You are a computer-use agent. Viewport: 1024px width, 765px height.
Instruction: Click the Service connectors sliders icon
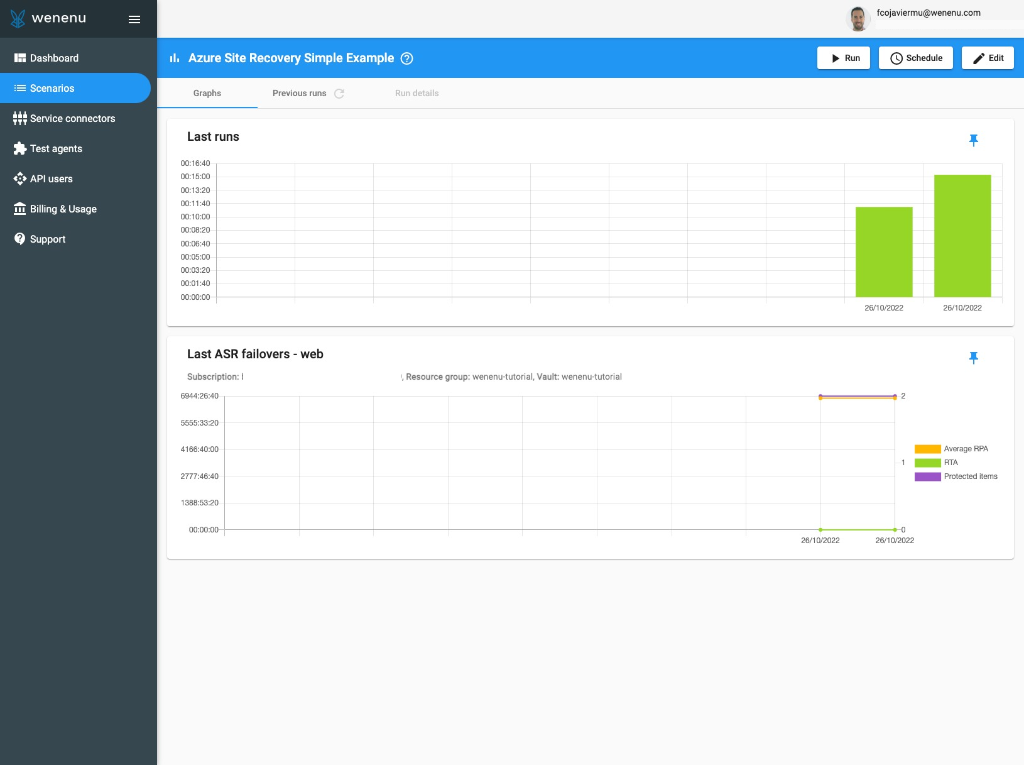(x=20, y=118)
